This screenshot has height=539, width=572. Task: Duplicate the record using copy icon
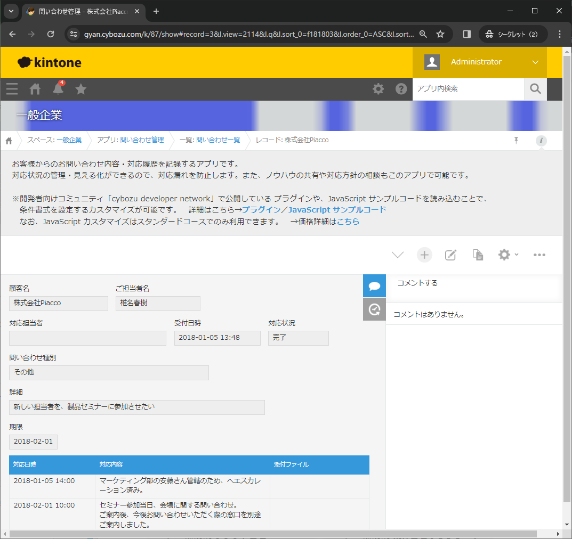pos(478,255)
